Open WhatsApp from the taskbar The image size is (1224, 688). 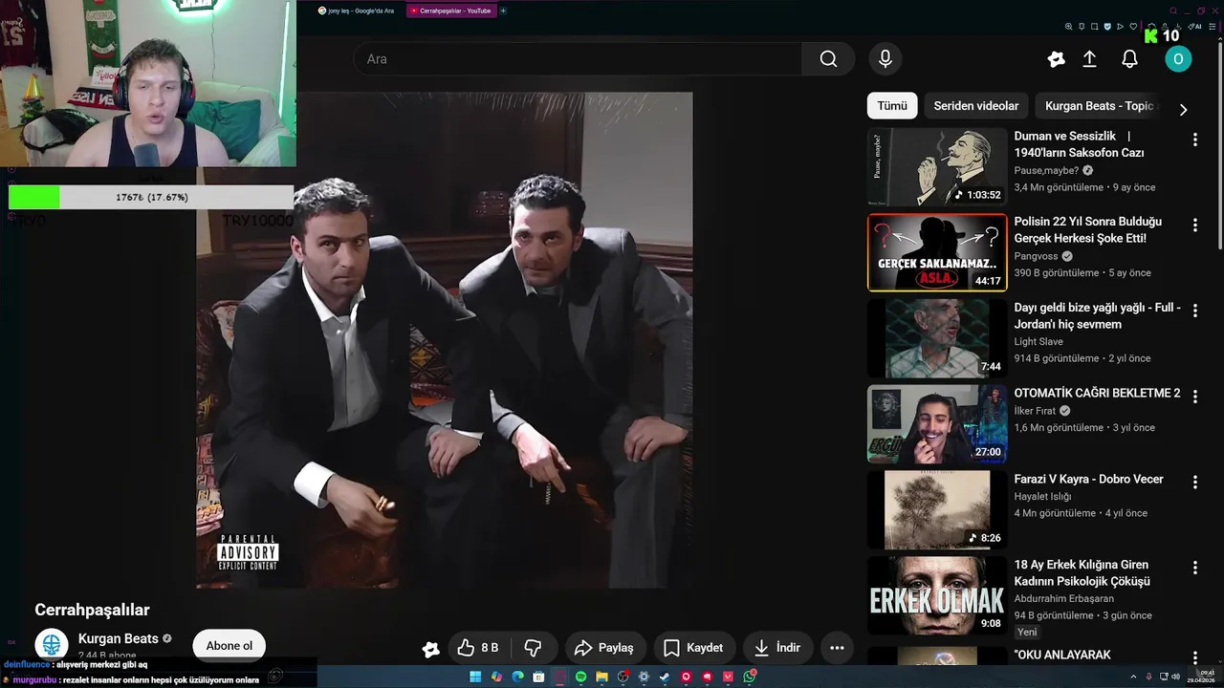pos(749,677)
